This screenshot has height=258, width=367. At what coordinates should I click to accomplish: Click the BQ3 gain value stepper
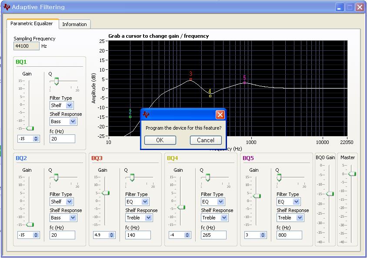coord(111,235)
